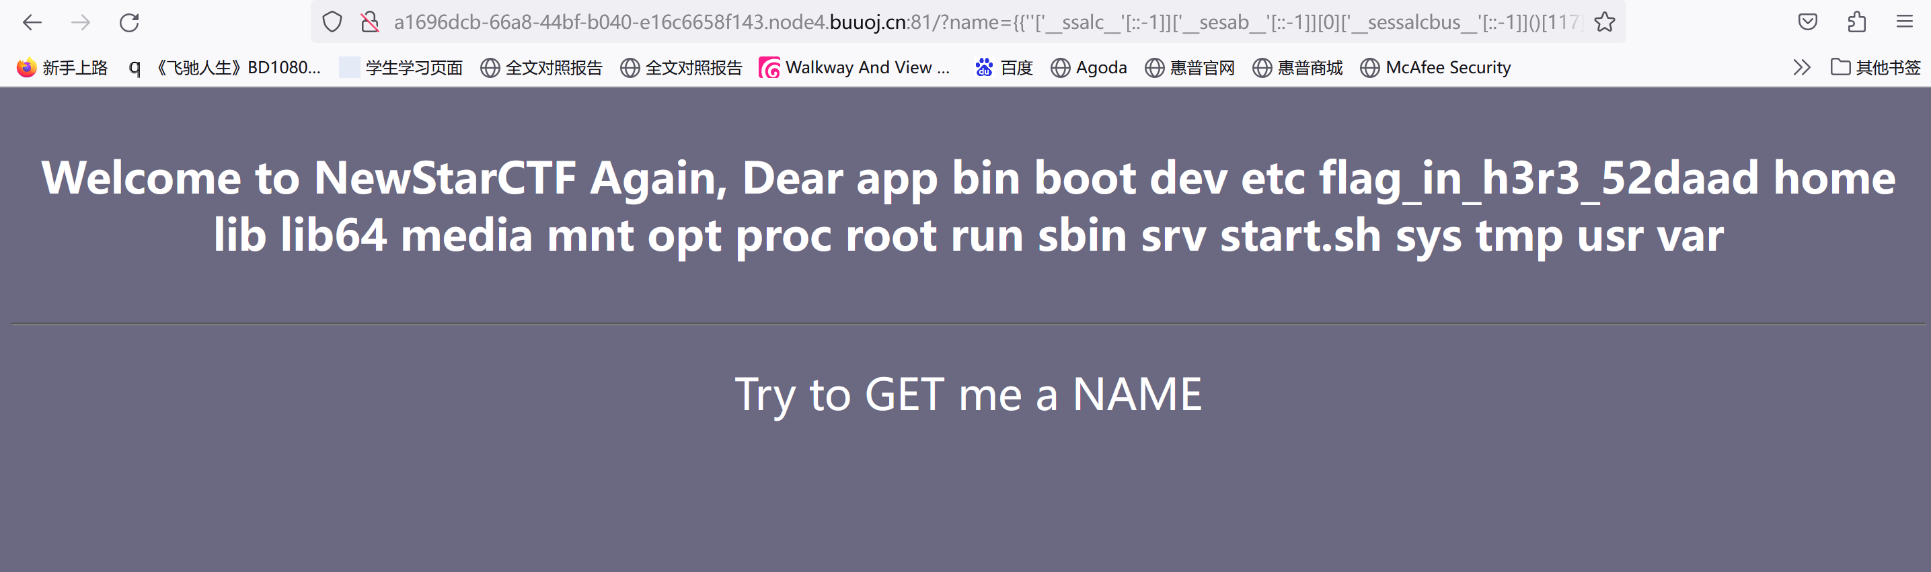Open the Walkway And View bookmark
Viewport: 1931px width, 572px height.
pos(855,67)
